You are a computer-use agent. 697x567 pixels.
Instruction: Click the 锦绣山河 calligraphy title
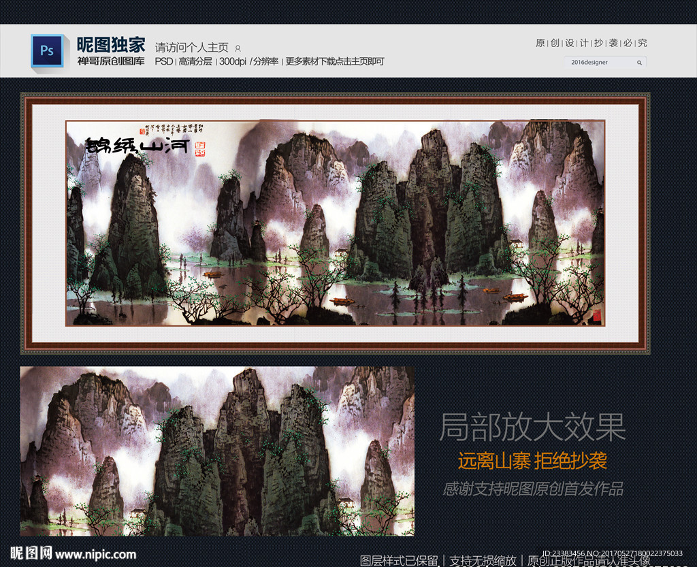click(137, 145)
